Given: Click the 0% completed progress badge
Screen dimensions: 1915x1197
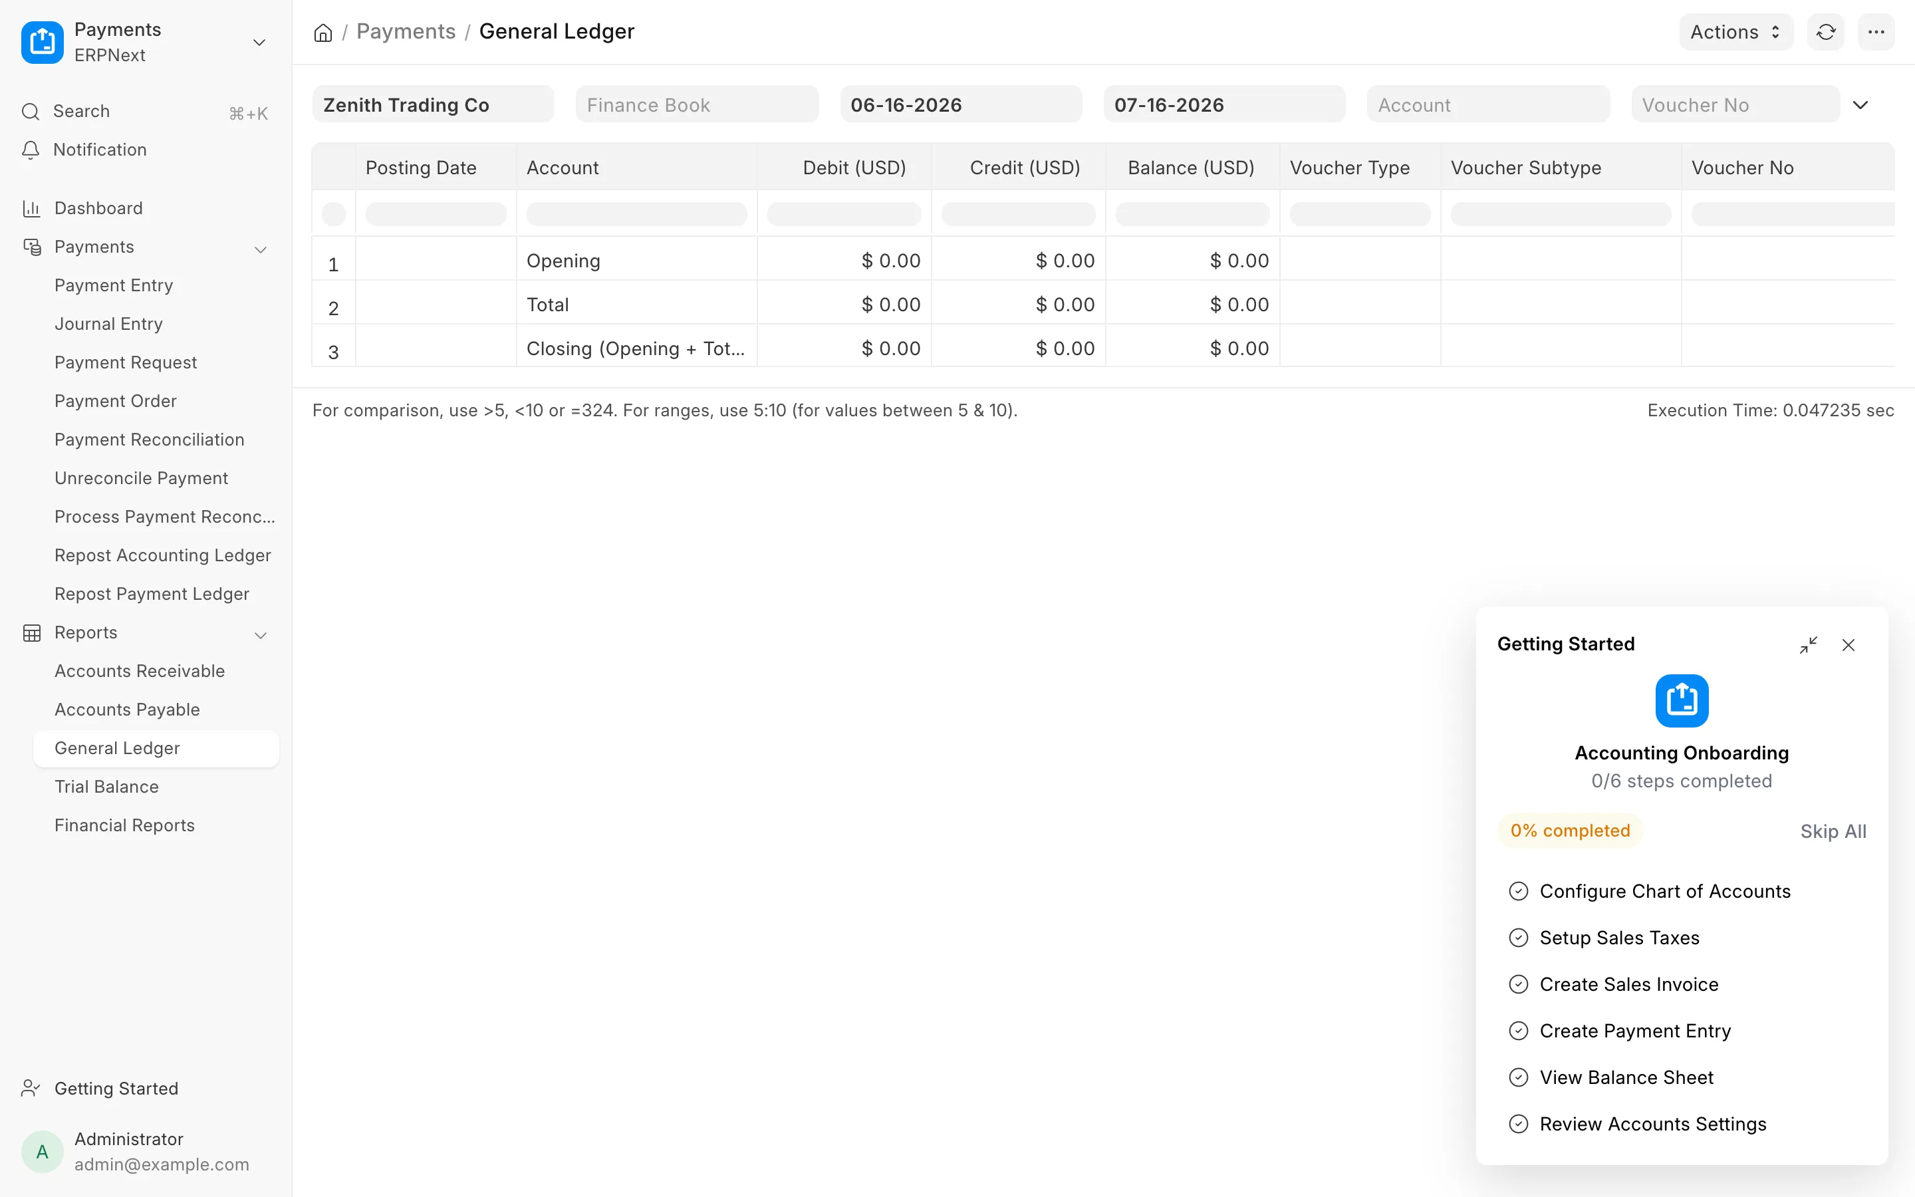Looking at the screenshot, I should click(1570, 831).
